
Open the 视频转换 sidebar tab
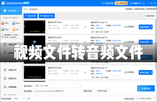coord(11,11)
